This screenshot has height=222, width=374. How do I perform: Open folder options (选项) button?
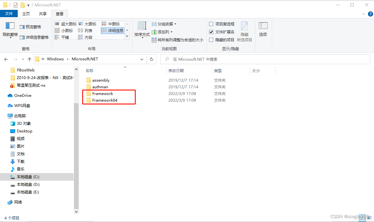pyautogui.click(x=263, y=29)
